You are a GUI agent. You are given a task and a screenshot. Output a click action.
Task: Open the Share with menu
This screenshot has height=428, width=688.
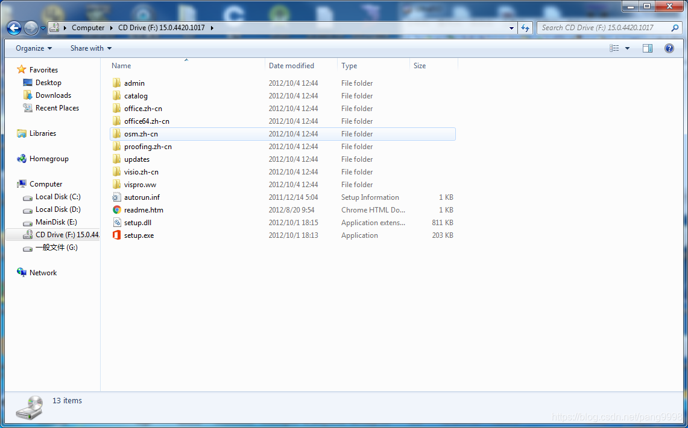pos(91,48)
